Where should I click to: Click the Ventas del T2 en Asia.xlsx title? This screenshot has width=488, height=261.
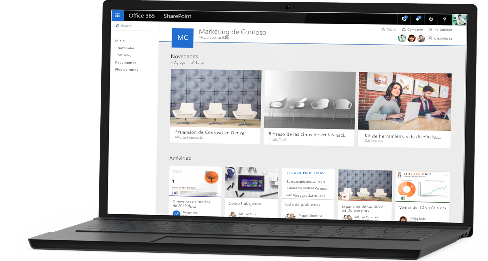tap(423, 208)
